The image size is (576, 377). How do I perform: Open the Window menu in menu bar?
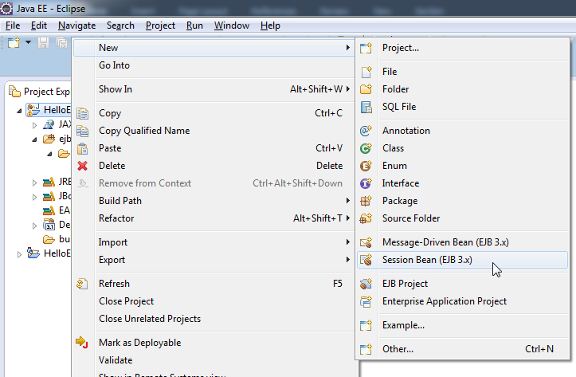(x=231, y=26)
